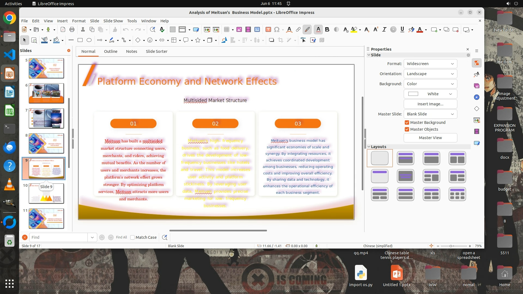Open the White background color swatch

click(x=430, y=94)
